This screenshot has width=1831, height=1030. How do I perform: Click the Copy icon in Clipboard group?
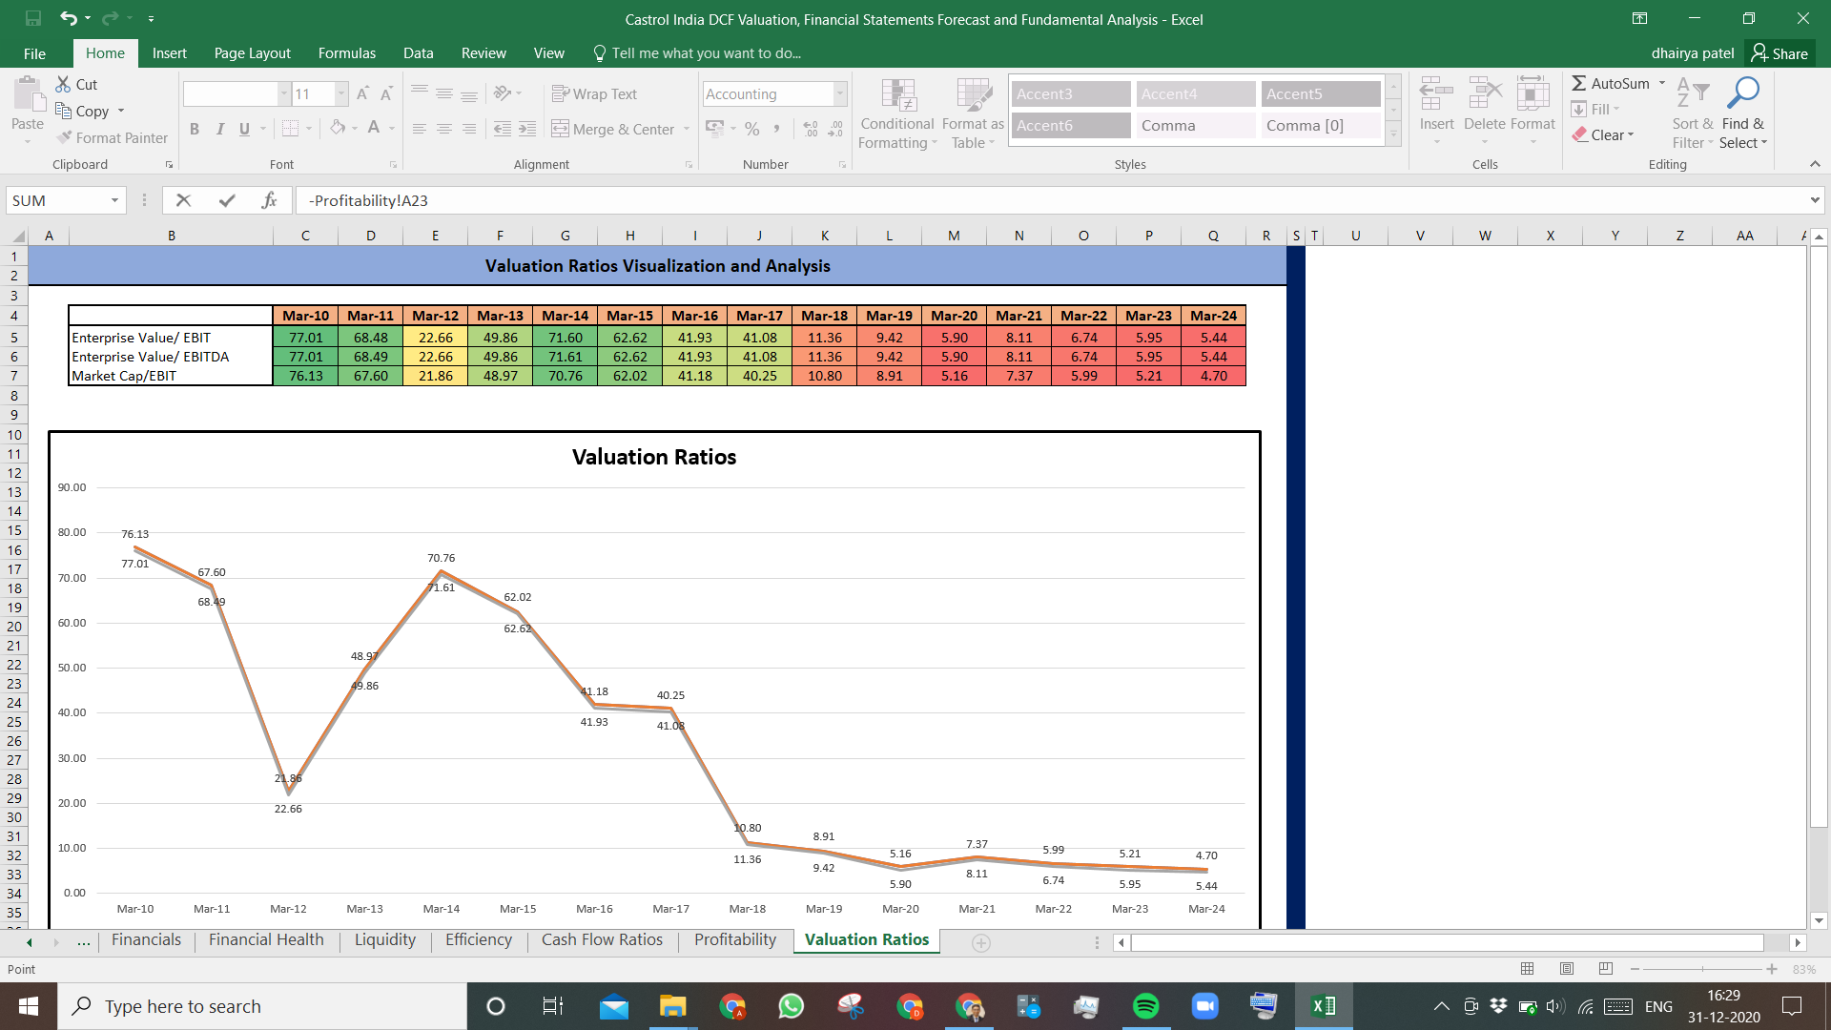coord(63,111)
